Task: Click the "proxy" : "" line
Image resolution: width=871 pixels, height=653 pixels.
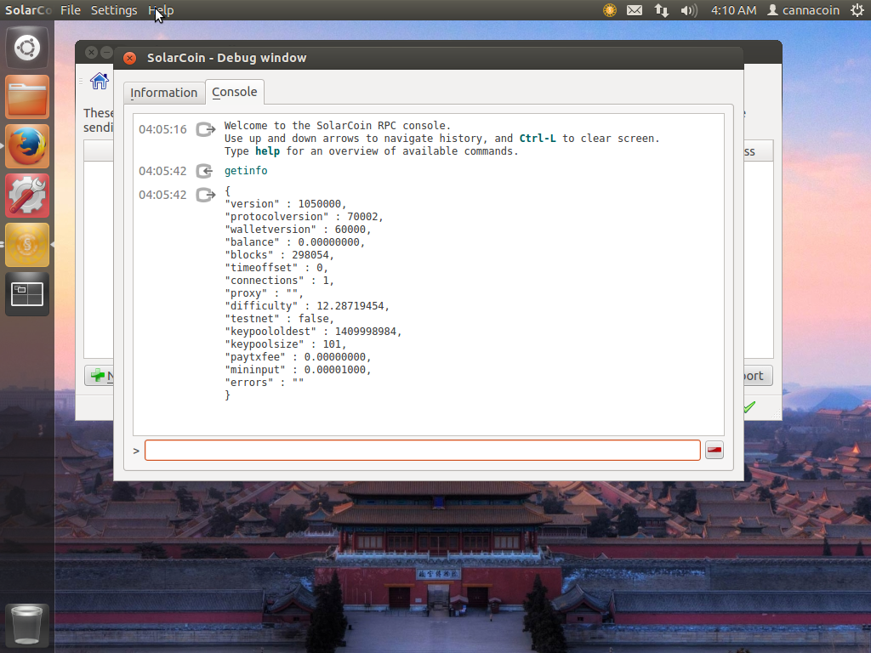Action: click(x=264, y=293)
